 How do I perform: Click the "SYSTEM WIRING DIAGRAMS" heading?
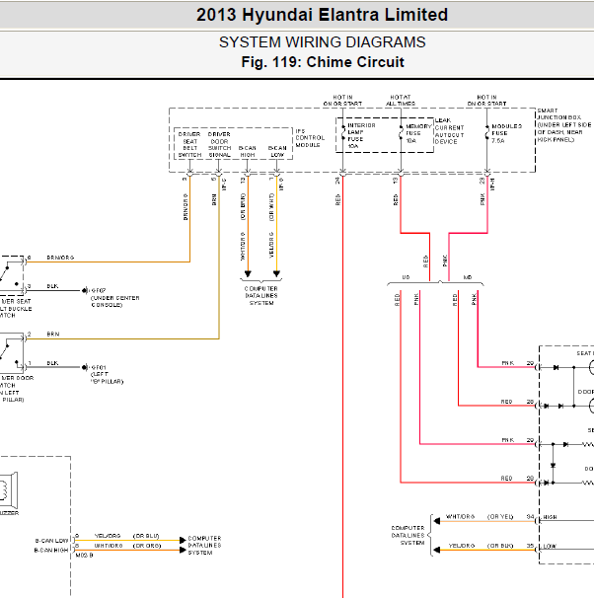(322, 42)
